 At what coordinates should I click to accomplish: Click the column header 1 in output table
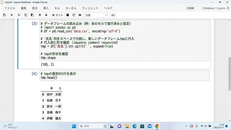[60, 88]
